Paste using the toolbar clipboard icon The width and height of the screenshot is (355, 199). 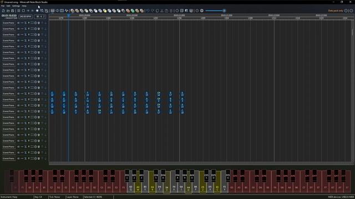coord(166,11)
